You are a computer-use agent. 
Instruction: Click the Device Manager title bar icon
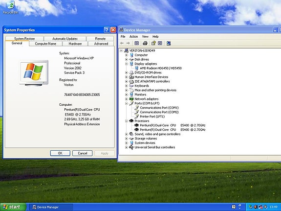(x=121, y=30)
